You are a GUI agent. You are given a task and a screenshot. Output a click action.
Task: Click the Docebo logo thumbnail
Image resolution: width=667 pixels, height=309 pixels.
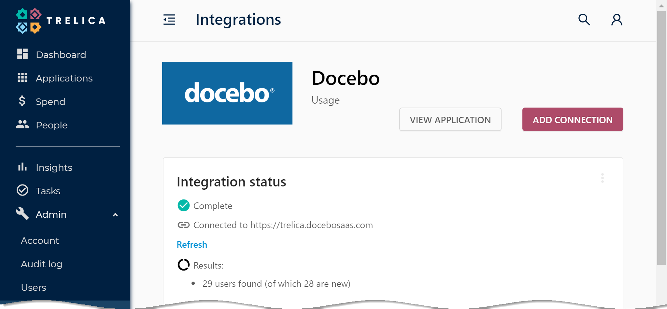pos(227,93)
